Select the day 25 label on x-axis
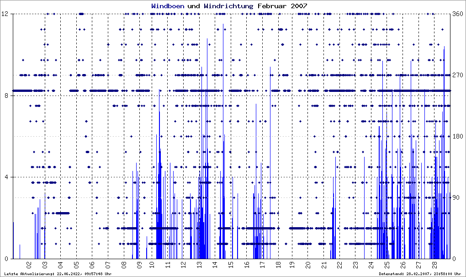 pyautogui.click(x=387, y=265)
